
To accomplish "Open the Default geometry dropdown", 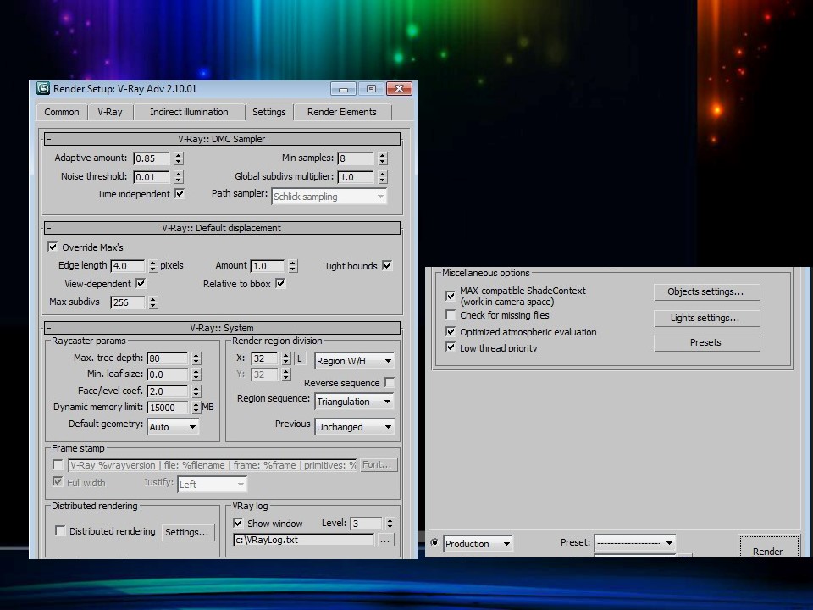I will [173, 427].
